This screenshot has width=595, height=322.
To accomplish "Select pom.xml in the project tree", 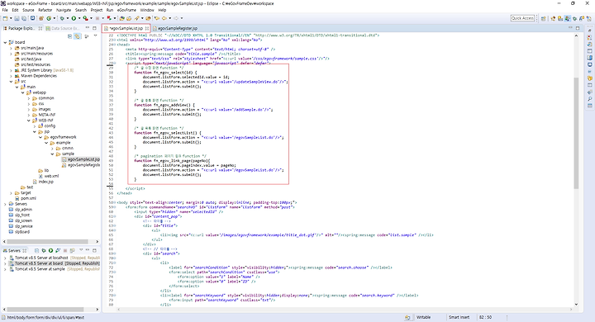I will (26, 198).
